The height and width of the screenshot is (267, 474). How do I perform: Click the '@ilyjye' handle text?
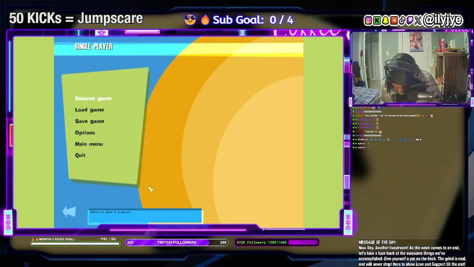pyautogui.click(x=443, y=20)
